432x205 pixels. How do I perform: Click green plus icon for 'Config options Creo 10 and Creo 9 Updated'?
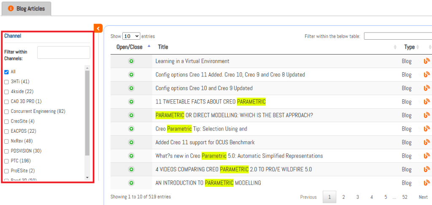[131, 88]
